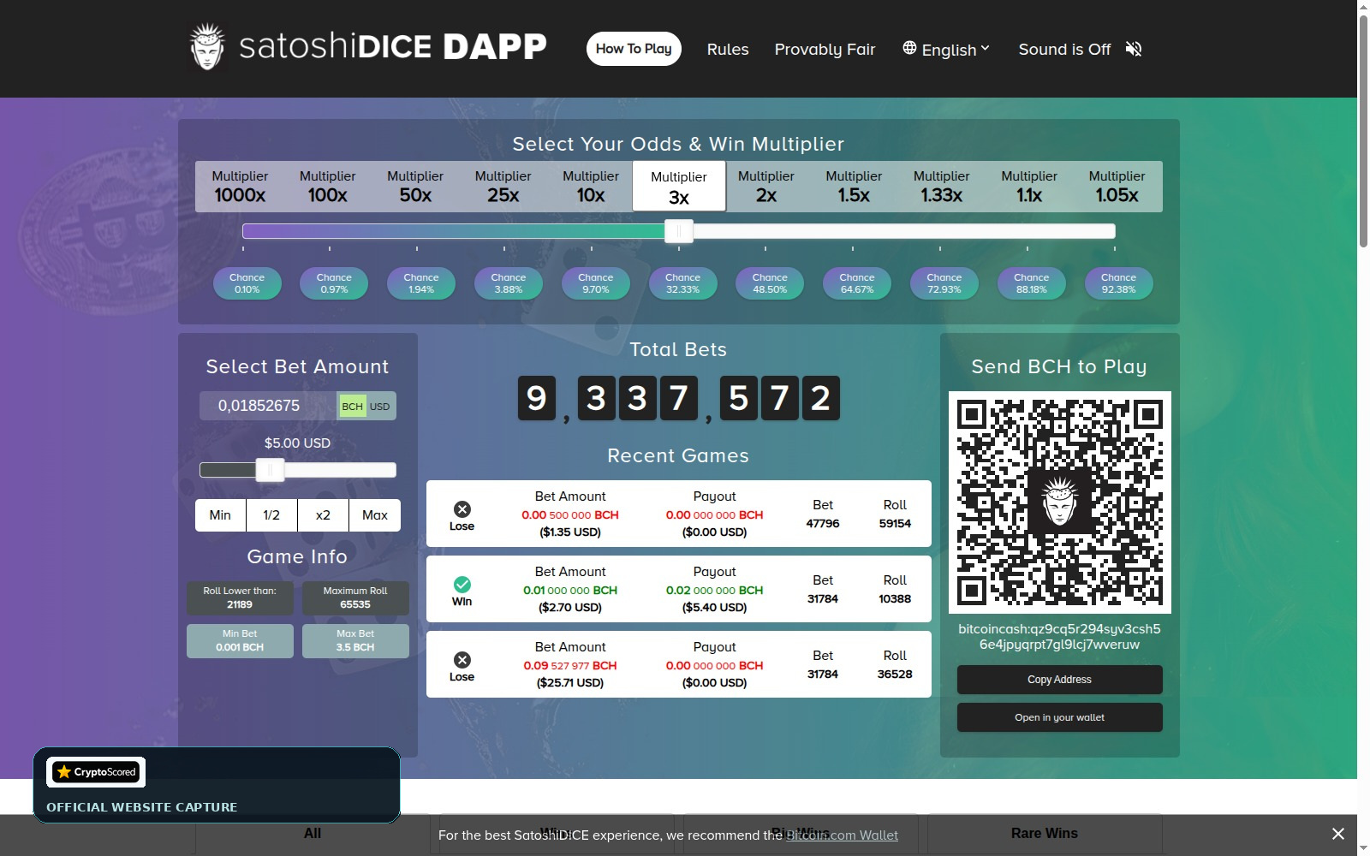
Task: Select the 50x multiplier
Action: pos(415,187)
